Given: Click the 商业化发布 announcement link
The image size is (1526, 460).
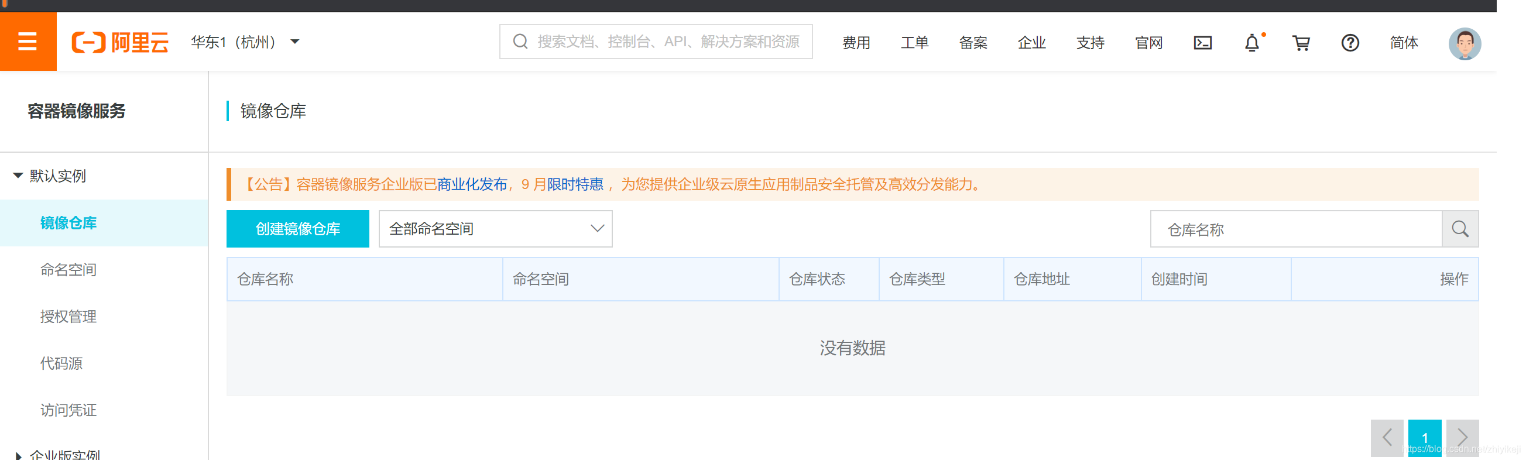Looking at the screenshot, I should point(472,184).
